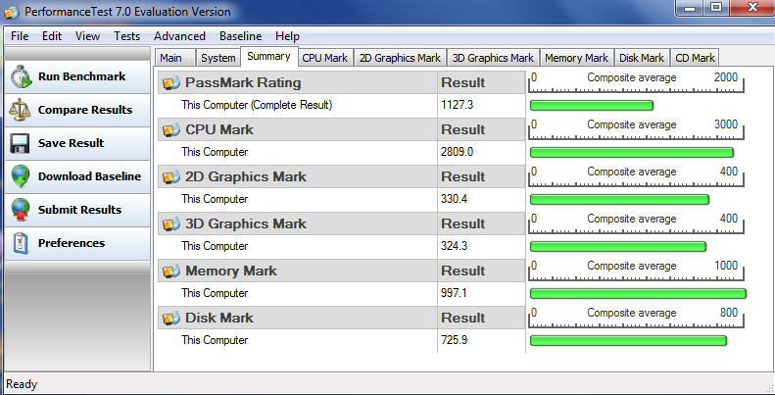Click the Result column header of CPU Mark
Screen dimensions: 775x395
pyautogui.click(x=481, y=129)
